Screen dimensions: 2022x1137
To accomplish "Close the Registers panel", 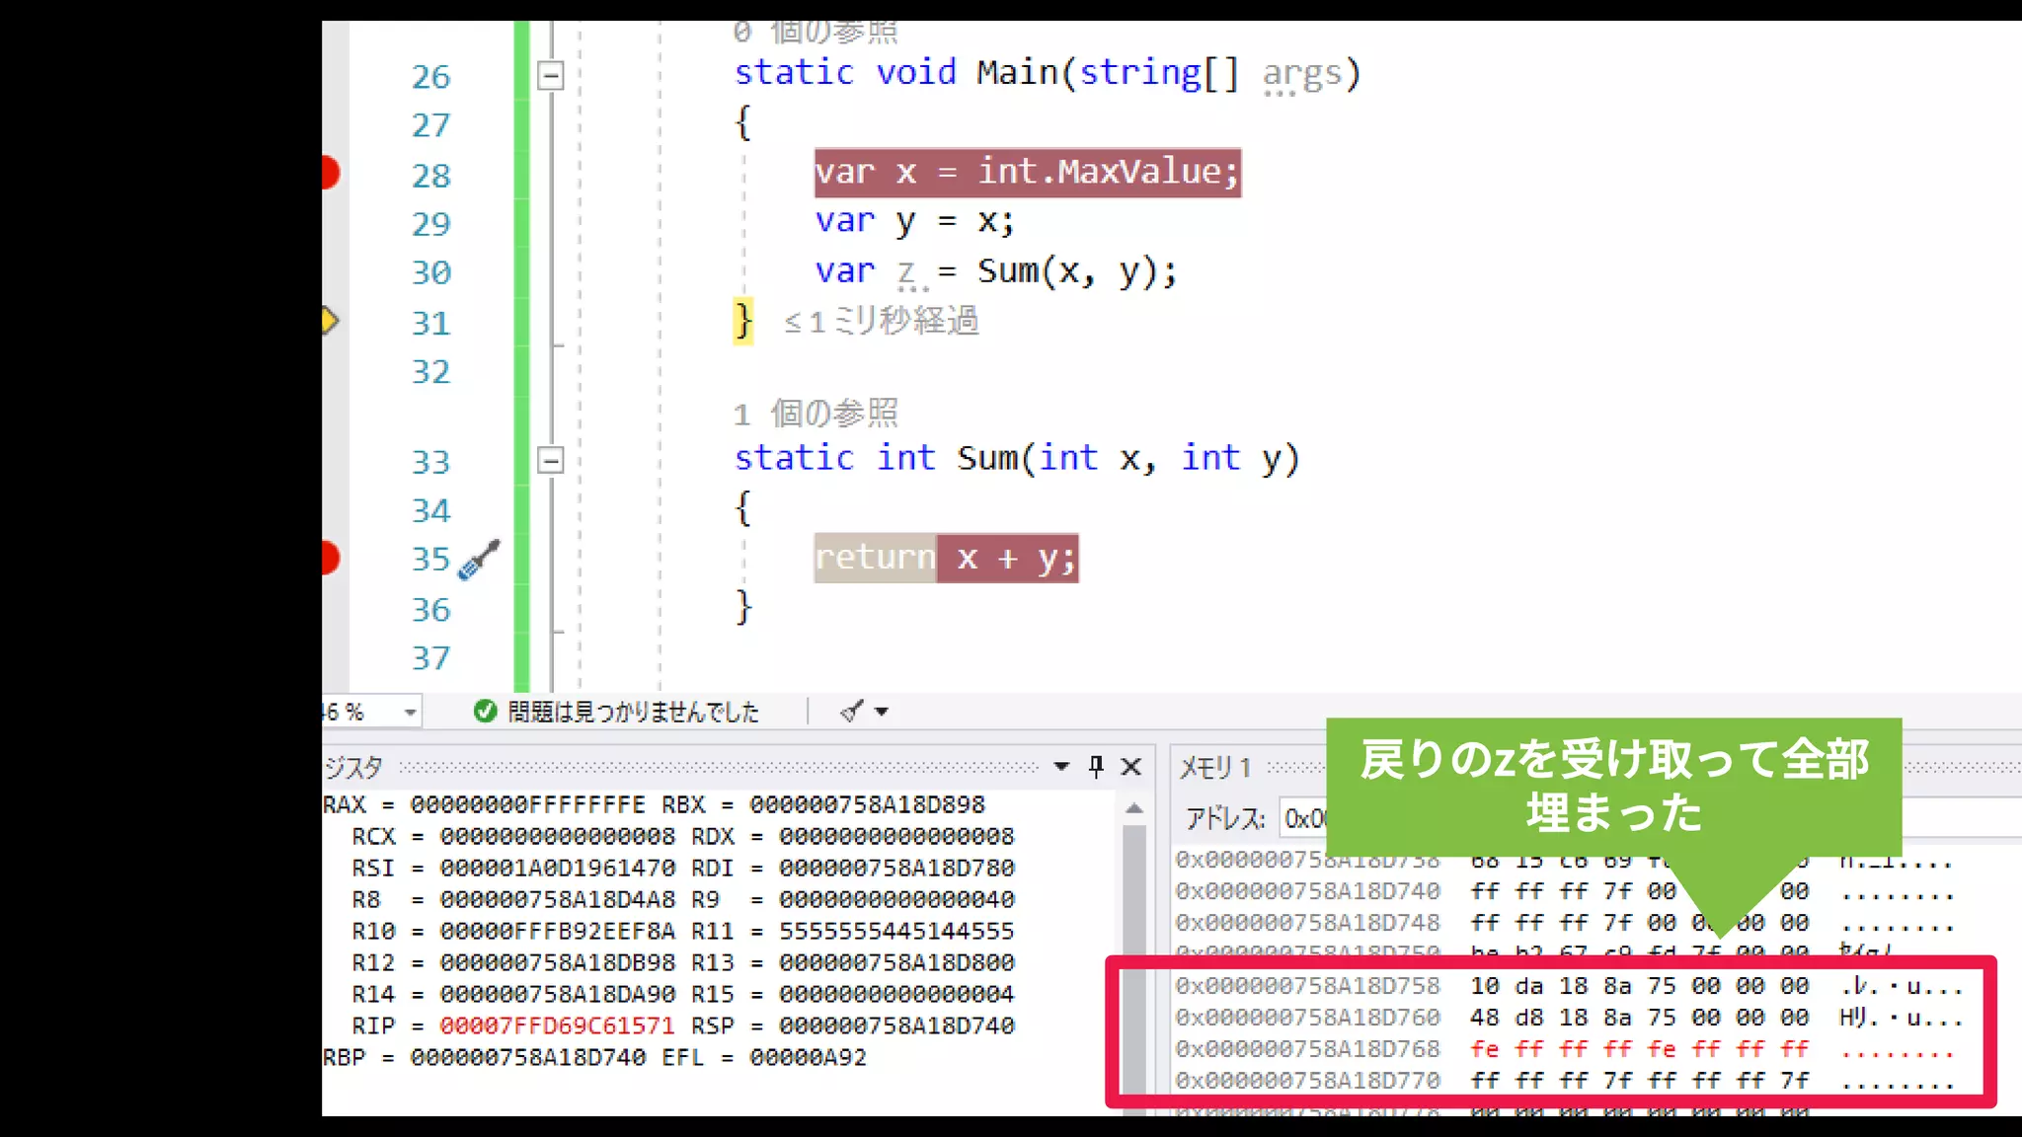I will [x=1131, y=767].
